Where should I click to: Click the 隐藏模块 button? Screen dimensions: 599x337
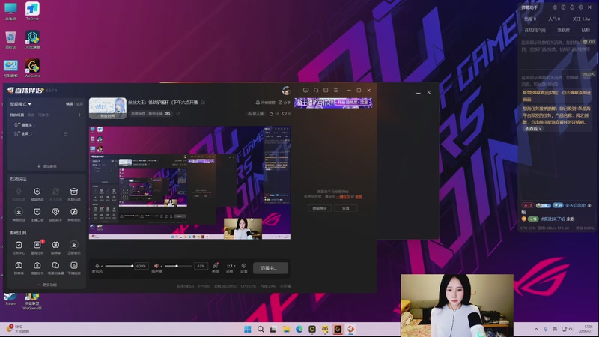click(x=320, y=208)
